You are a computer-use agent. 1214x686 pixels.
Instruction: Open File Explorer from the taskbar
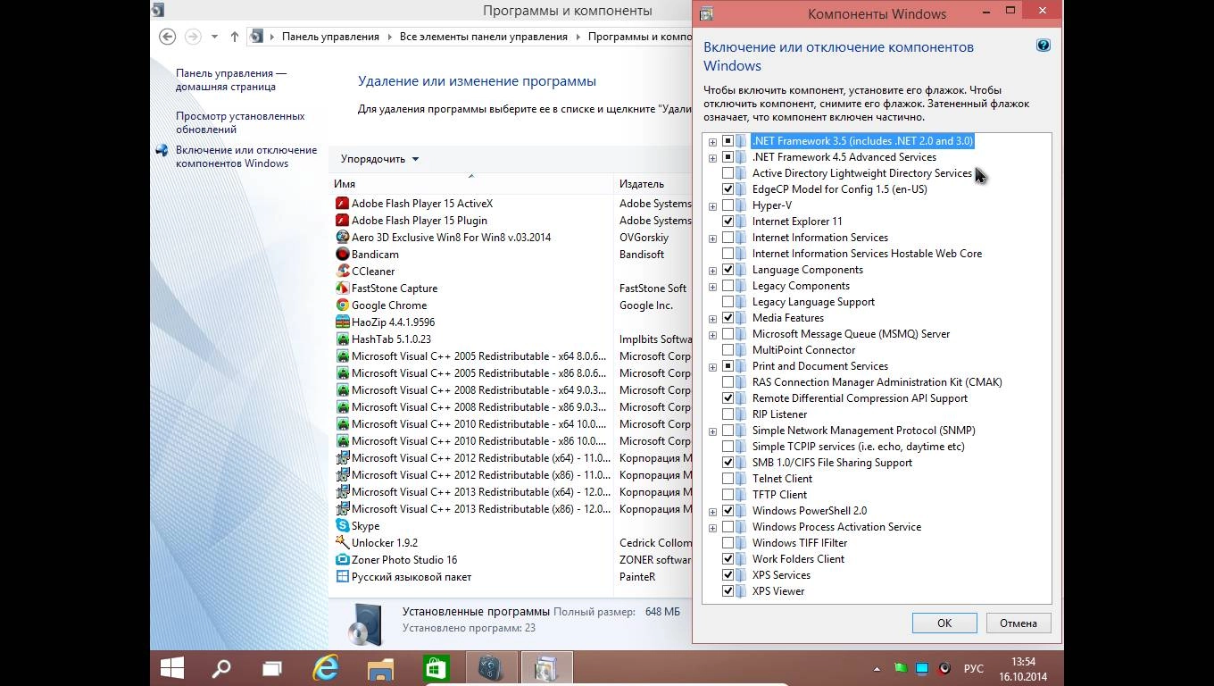coord(380,668)
